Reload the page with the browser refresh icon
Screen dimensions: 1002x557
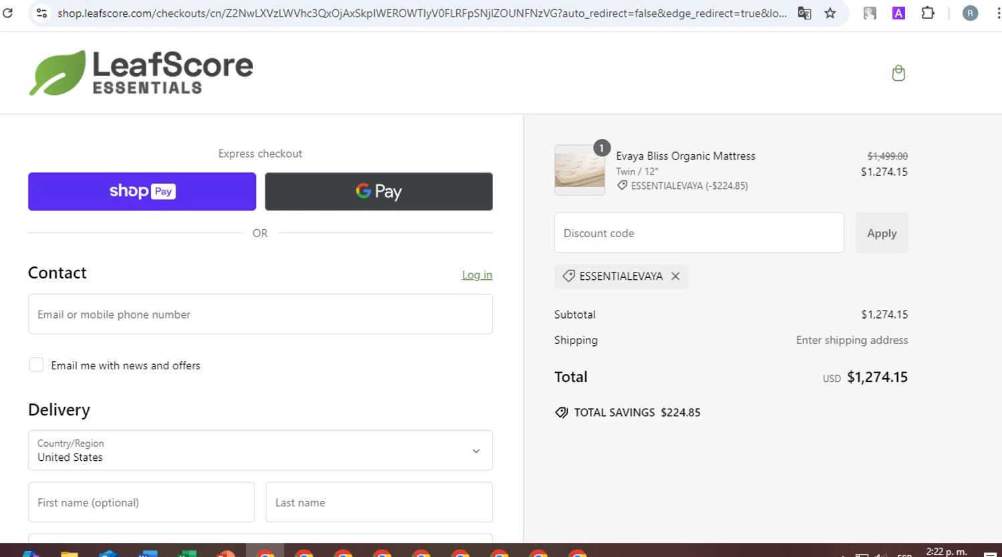pos(7,13)
